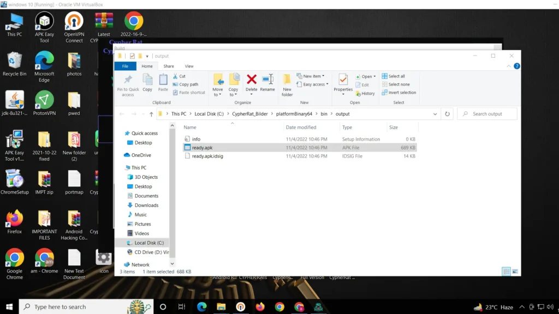Open ProtonVPN desktop shortcut

[x=44, y=103]
